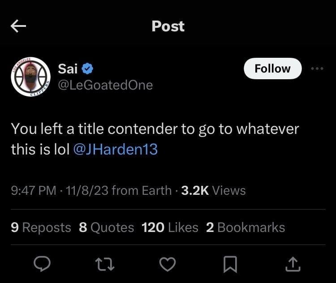This screenshot has width=336, height=283.
Task: Repost this post using the arrows icon
Action: 106,265
